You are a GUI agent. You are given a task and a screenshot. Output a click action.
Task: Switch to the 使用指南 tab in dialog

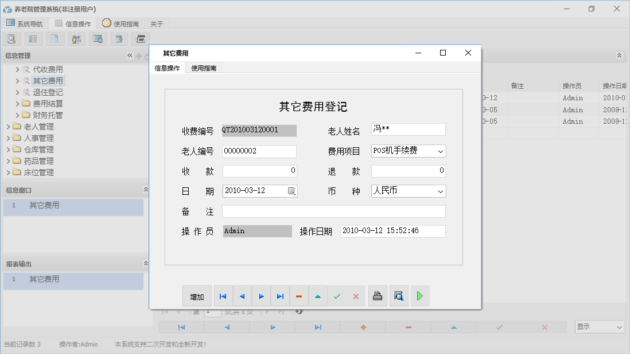(203, 67)
